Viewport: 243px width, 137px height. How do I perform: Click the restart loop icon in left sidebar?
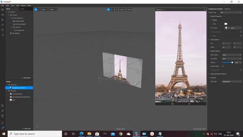(x=3, y=30)
